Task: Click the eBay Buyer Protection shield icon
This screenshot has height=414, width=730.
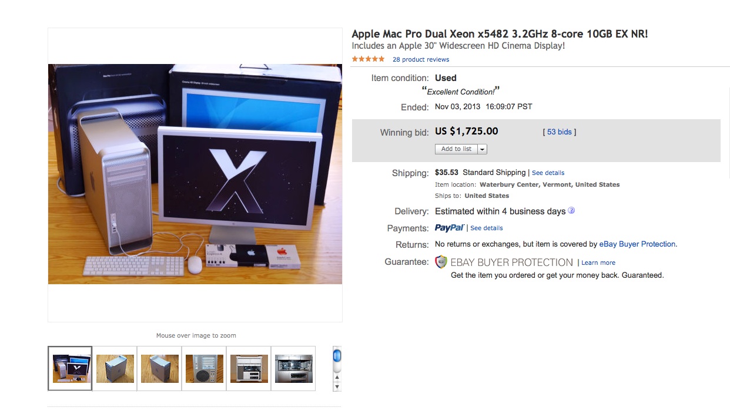Action: pos(441,262)
